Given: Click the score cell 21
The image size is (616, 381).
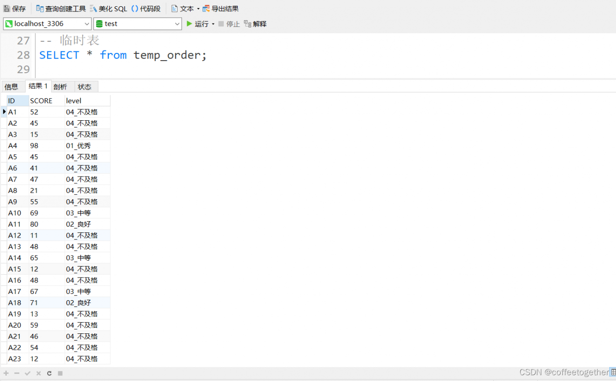Looking at the screenshot, I should tap(47, 190).
